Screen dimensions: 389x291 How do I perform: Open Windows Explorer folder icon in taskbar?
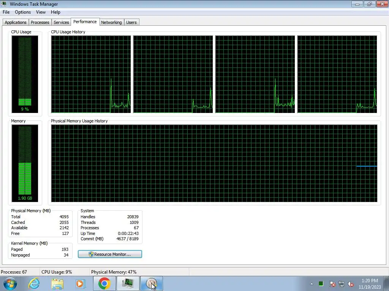57,283
